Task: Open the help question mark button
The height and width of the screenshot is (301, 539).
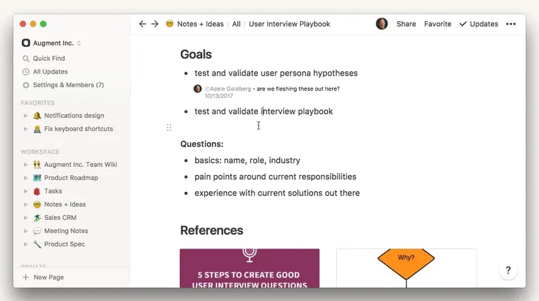Action: tap(508, 270)
